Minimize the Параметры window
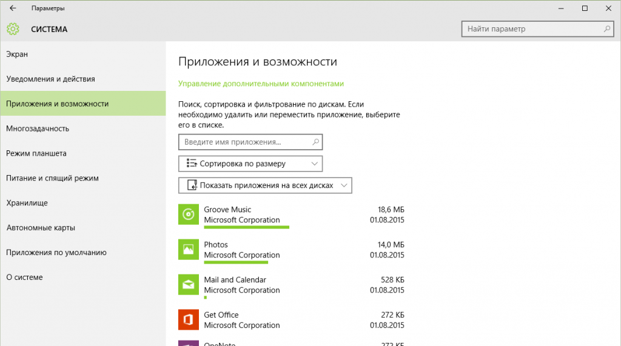This screenshot has height=346, width=621. click(561, 8)
